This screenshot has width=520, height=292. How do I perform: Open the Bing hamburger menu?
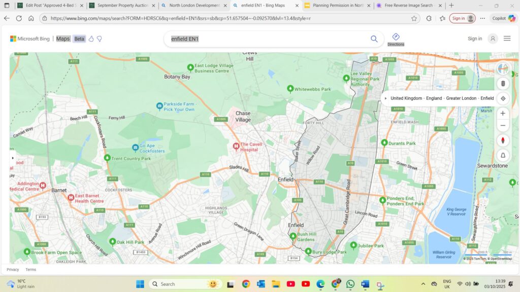pos(507,39)
